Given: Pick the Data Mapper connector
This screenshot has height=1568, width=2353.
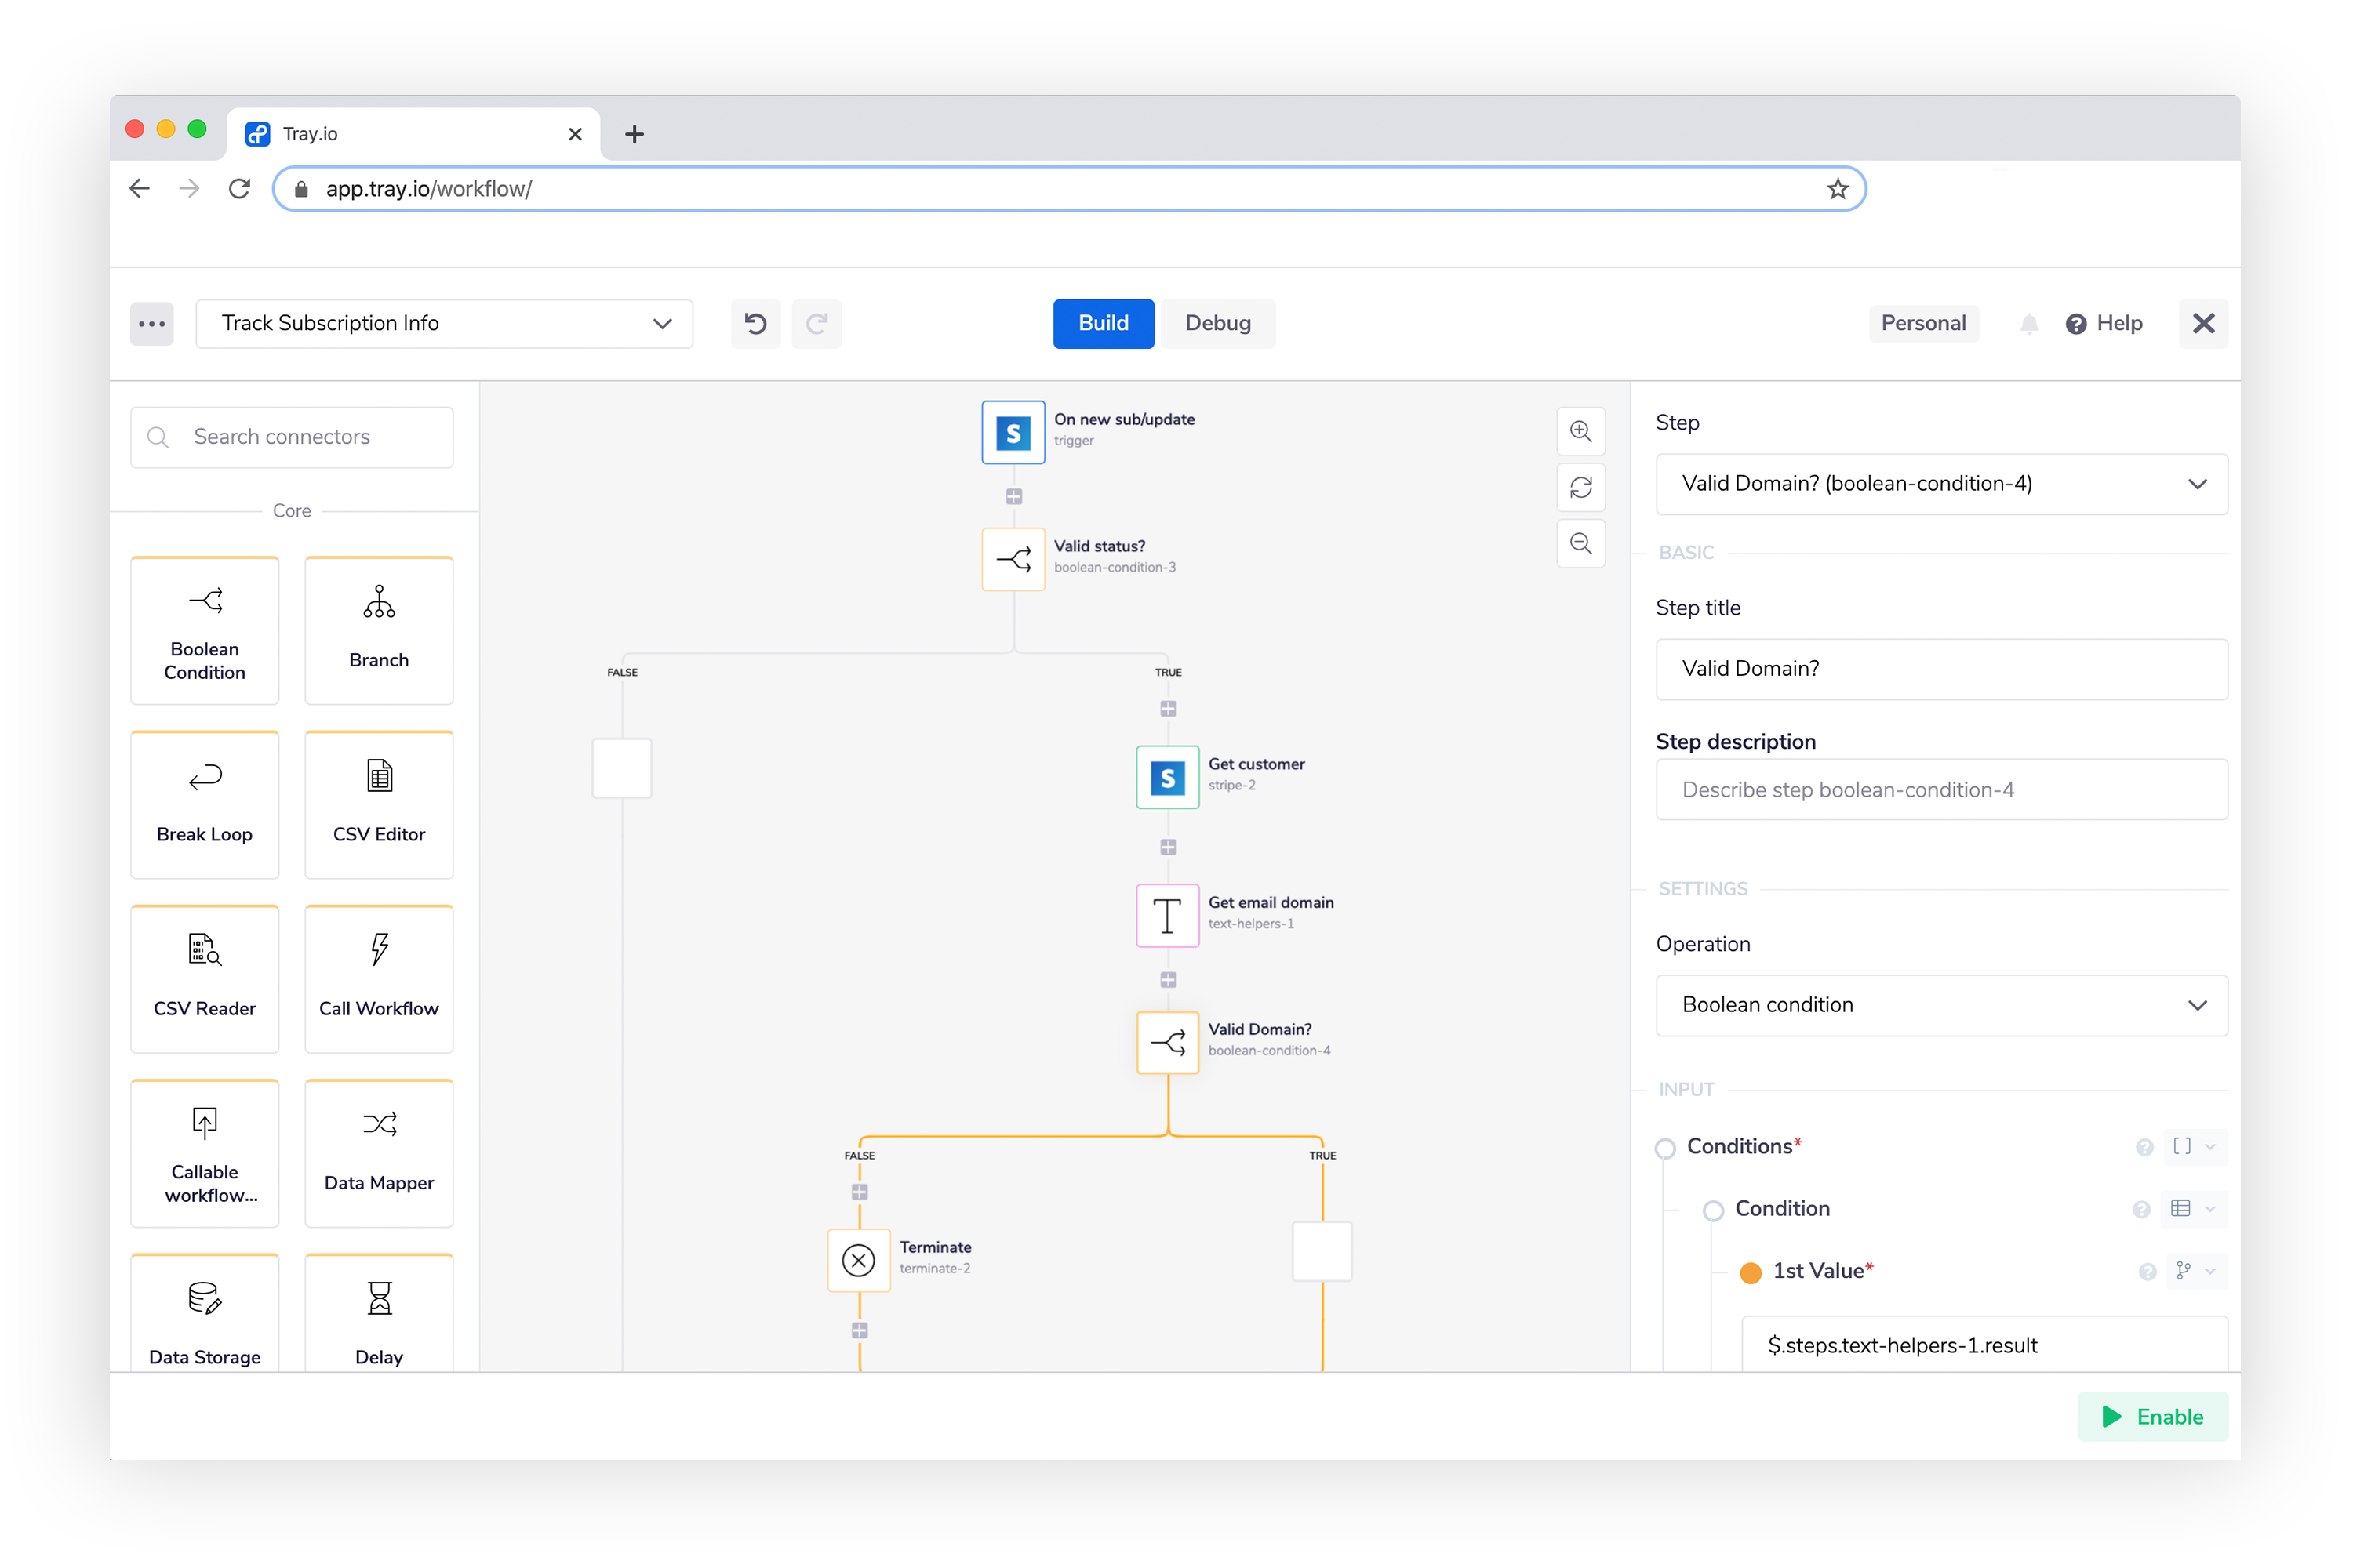Looking at the screenshot, I should [x=378, y=1153].
